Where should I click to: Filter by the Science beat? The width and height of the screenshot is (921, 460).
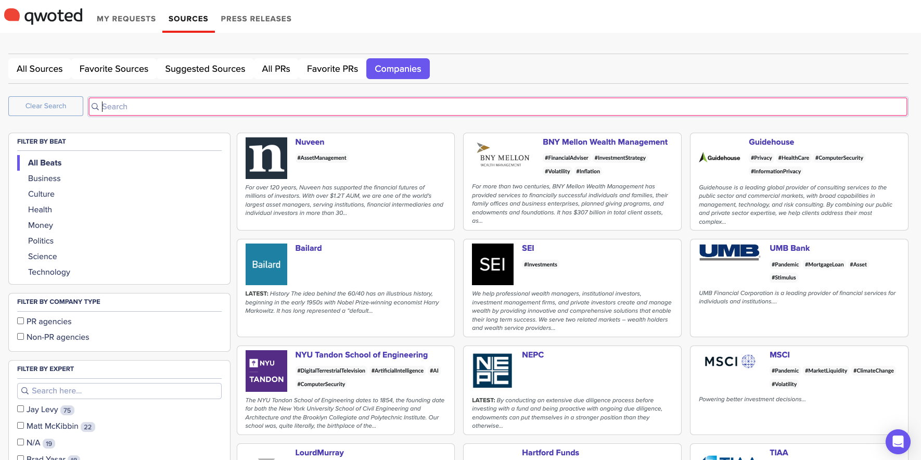coord(43,257)
